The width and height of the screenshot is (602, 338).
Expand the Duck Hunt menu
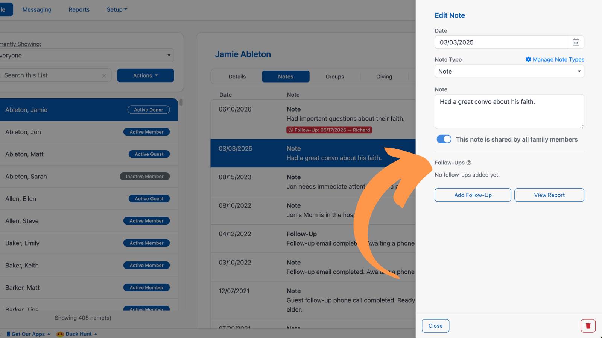[77, 334]
